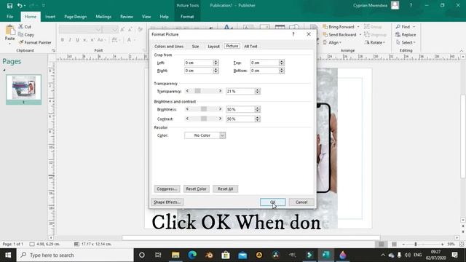Open the Recolor Color dropdown

pos(222,135)
